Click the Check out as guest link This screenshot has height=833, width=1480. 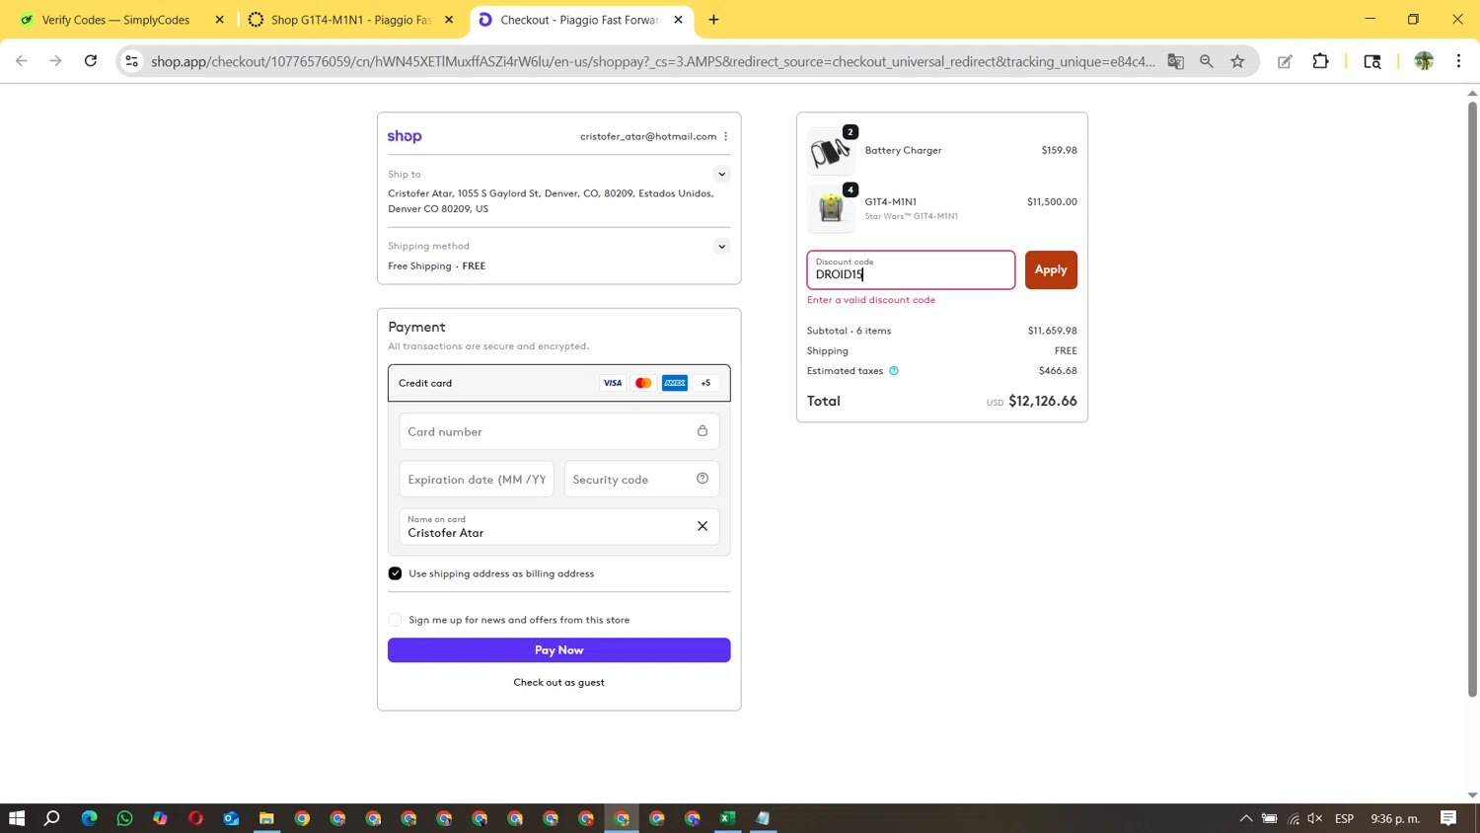[x=559, y=682]
